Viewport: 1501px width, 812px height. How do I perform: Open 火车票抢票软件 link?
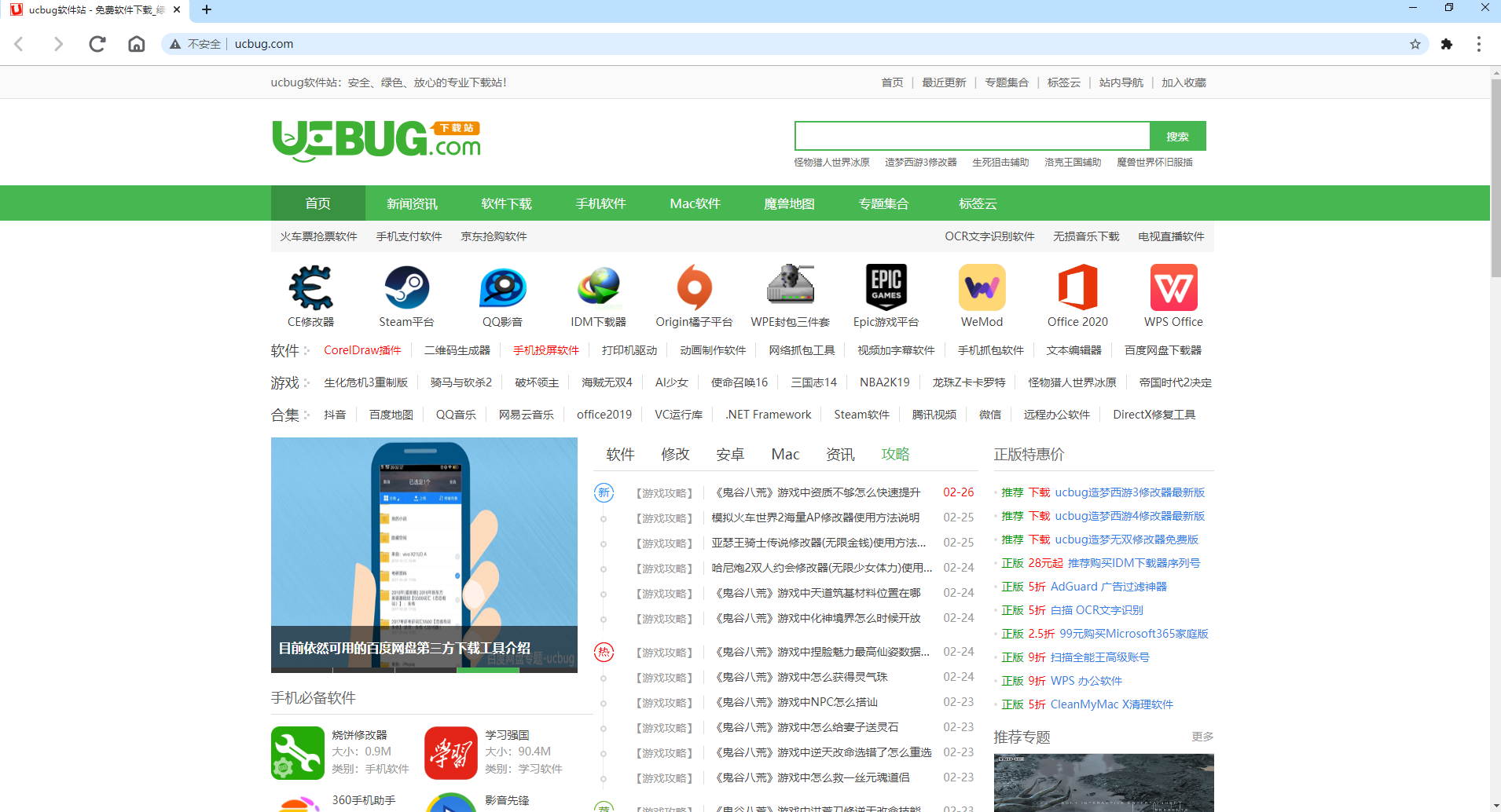(x=319, y=236)
